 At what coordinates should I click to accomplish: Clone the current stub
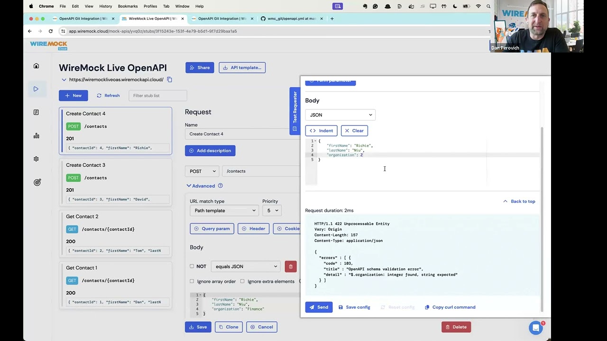tap(228, 327)
